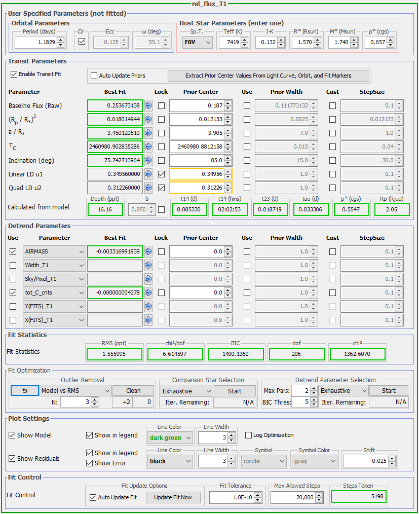Screen dimensions: 419x514
Task: Click the arrow icon beside AIRMASS best fit
Action: 148,251
